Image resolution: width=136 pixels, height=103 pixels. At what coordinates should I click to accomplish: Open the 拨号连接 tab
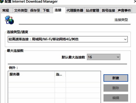[x=108, y=10]
